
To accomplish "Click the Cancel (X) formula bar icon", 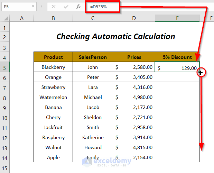I will tap(53, 7).
